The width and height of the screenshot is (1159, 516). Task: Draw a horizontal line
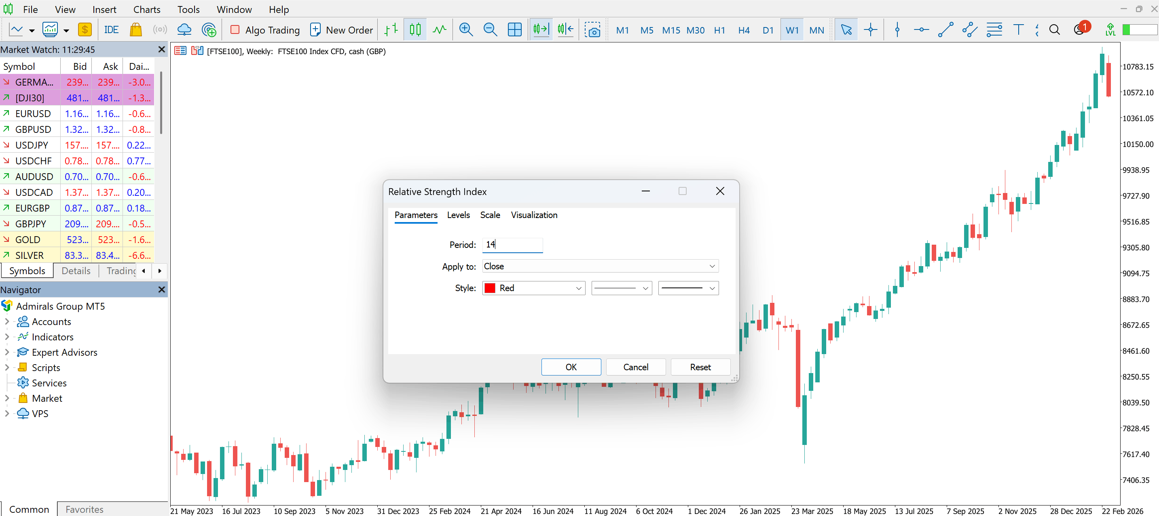click(x=922, y=30)
